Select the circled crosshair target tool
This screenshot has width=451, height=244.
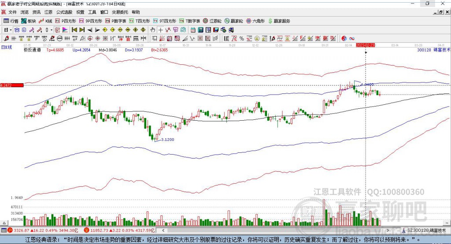[90, 39]
